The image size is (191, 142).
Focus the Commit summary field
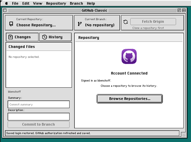[39, 104]
